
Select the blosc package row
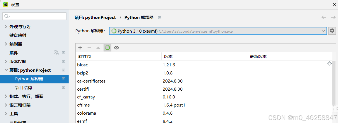tap(204, 65)
